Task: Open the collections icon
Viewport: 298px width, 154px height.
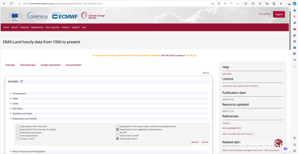Action: coord(267,3)
